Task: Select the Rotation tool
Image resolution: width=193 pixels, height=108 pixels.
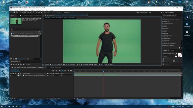Action: [x=20, y=12]
